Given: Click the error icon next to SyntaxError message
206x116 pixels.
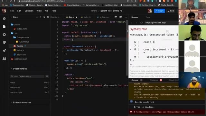Looking at the screenshot, I should click(x=131, y=112).
